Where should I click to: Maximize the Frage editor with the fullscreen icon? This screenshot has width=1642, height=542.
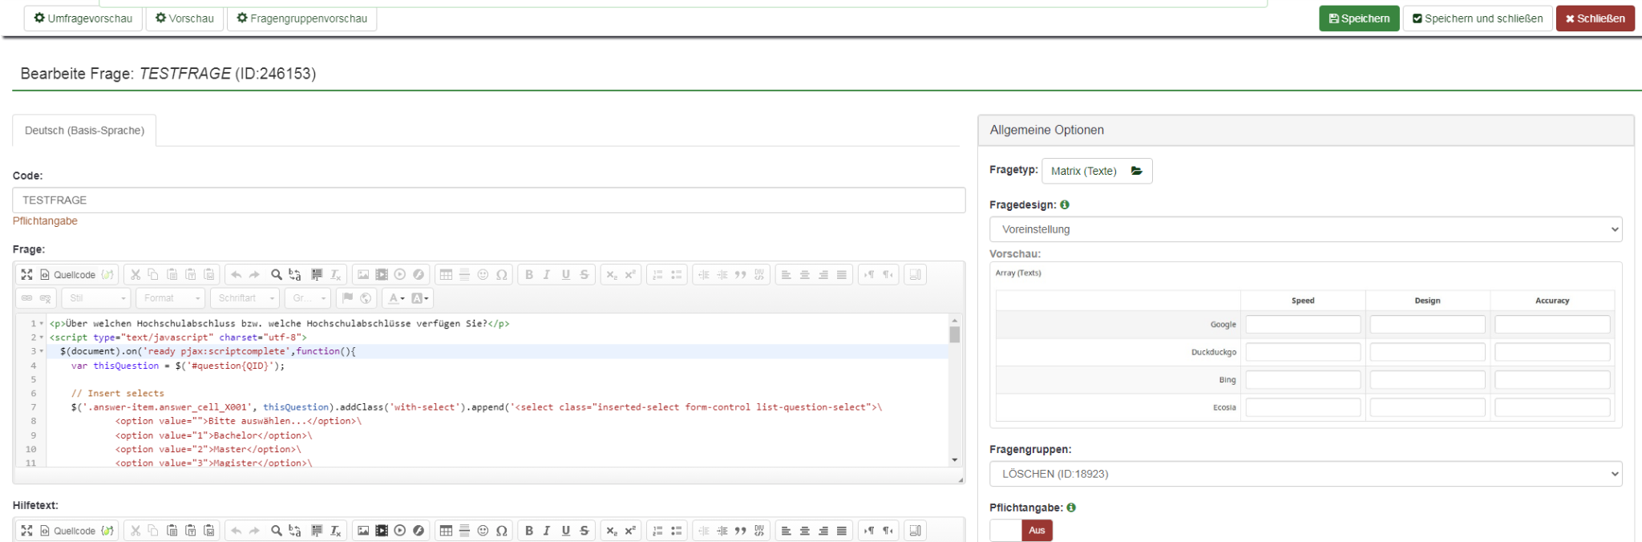[26, 275]
